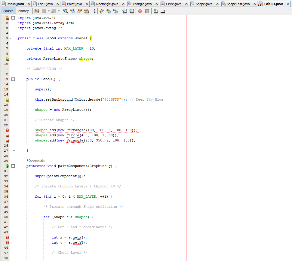Start macro recording with the red circle icon
The width and height of the screenshot is (292, 261).
point(140,11)
